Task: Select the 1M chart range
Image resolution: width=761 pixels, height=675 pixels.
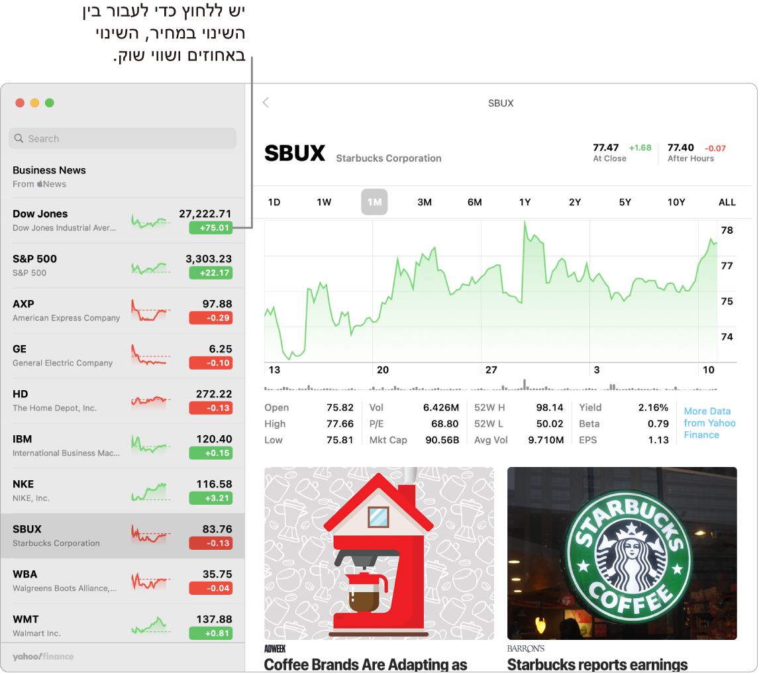Action: 374,202
